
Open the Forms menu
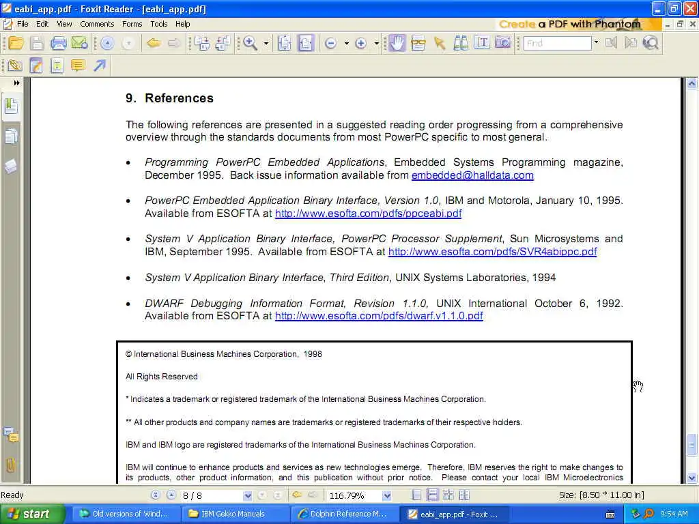[x=132, y=24]
